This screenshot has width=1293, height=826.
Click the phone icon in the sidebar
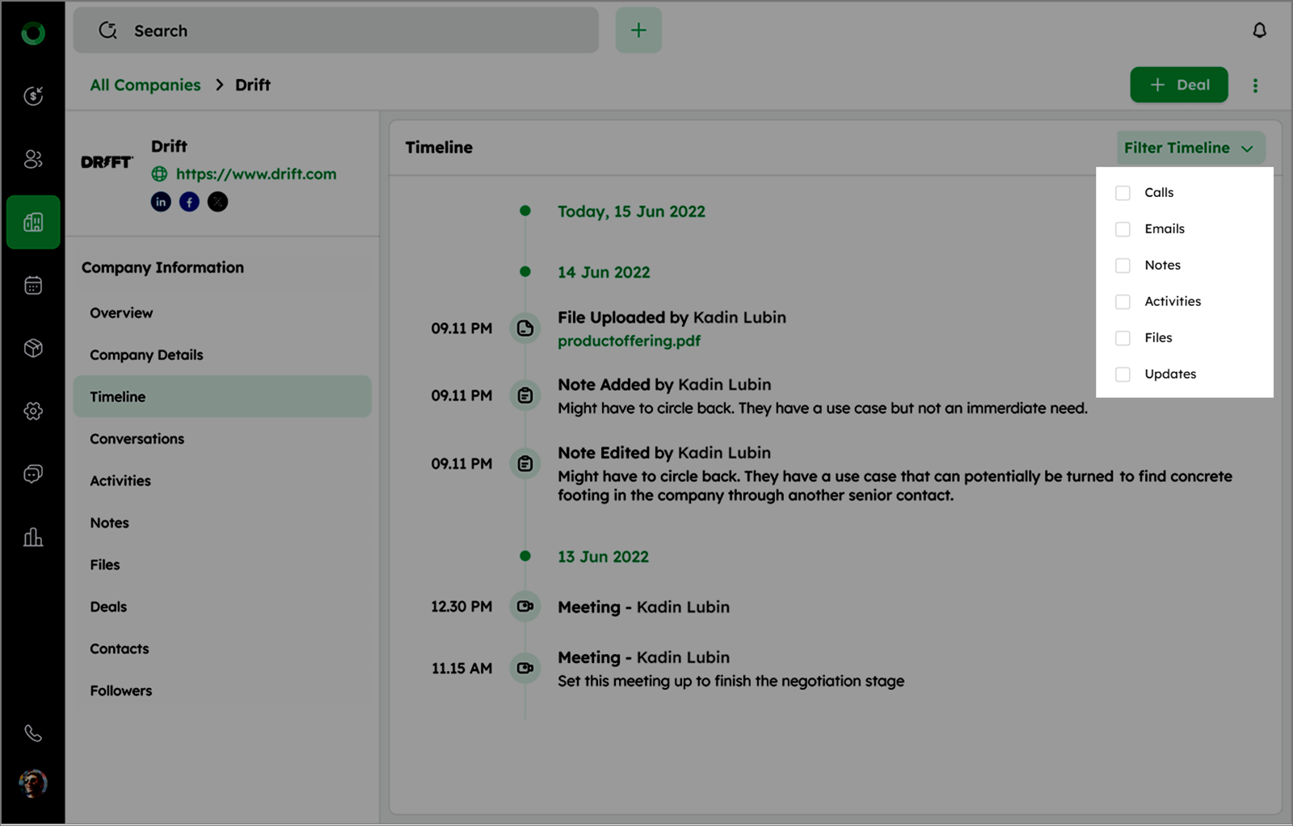[33, 733]
